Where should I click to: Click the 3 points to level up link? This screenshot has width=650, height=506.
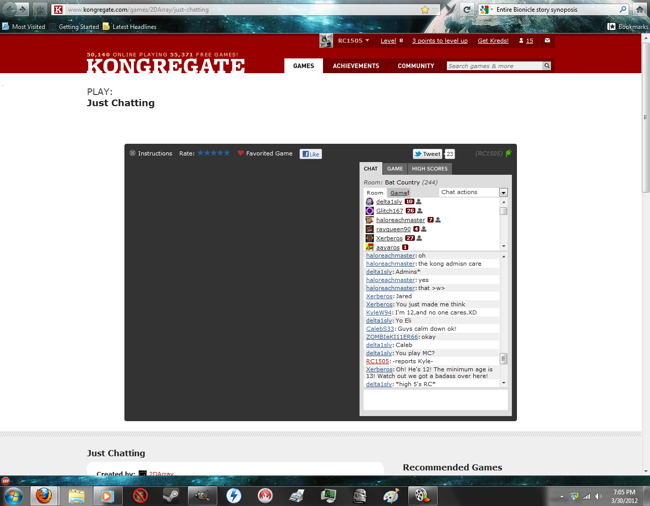pyautogui.click(x=440, y=41)
